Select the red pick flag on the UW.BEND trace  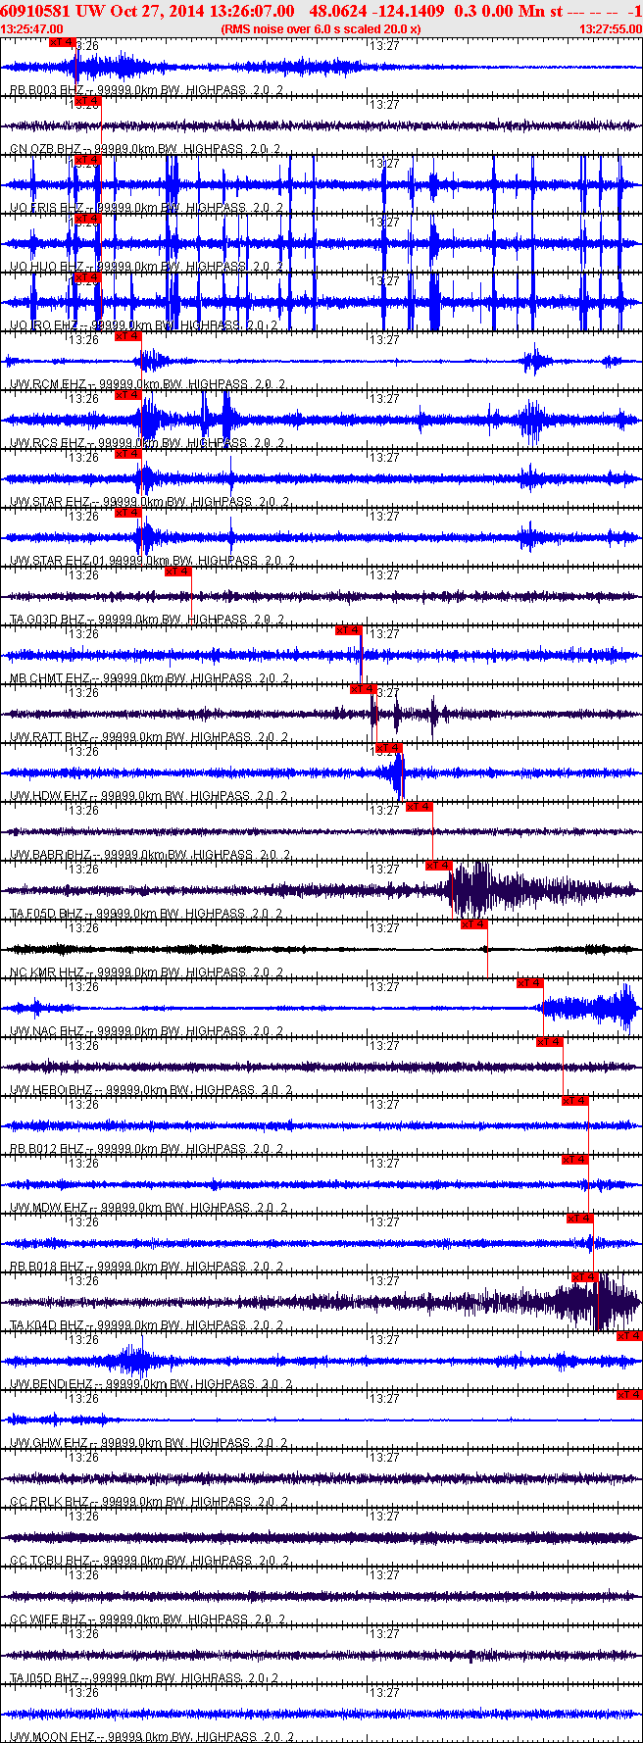coord(629,1336)
